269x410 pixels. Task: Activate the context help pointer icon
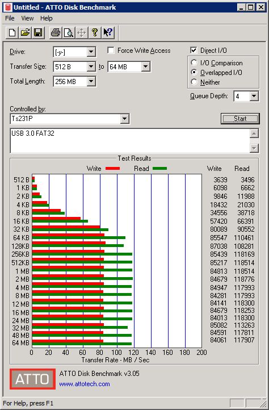click(108, 33)
